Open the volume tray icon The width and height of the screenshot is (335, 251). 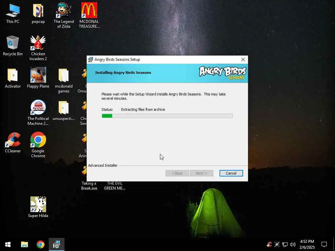tap(293, 244)
